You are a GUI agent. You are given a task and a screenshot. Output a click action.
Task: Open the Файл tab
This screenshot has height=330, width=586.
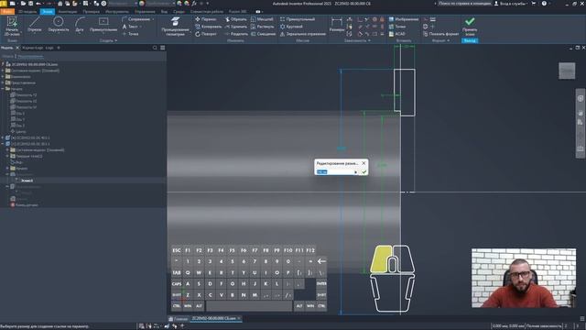[x=6, y=12]
